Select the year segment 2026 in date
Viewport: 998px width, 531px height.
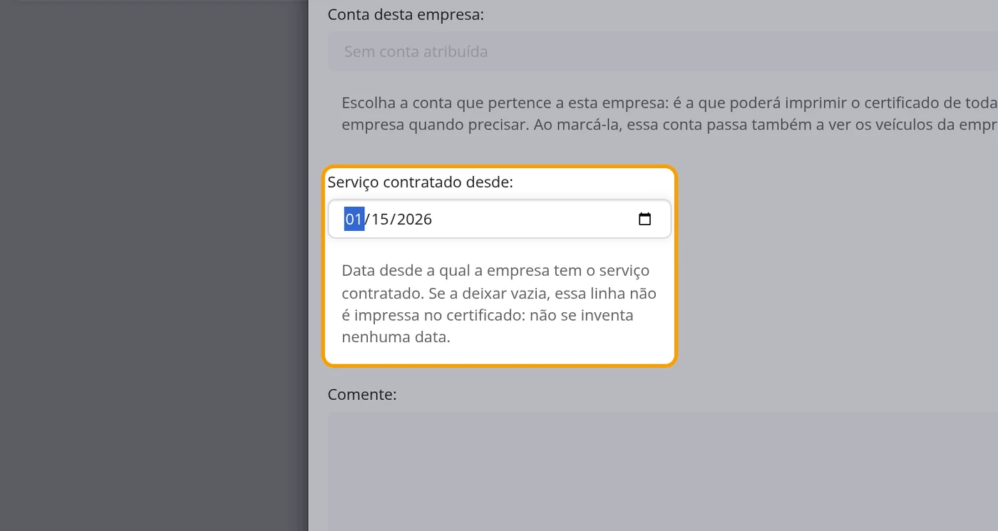(414, 219)
